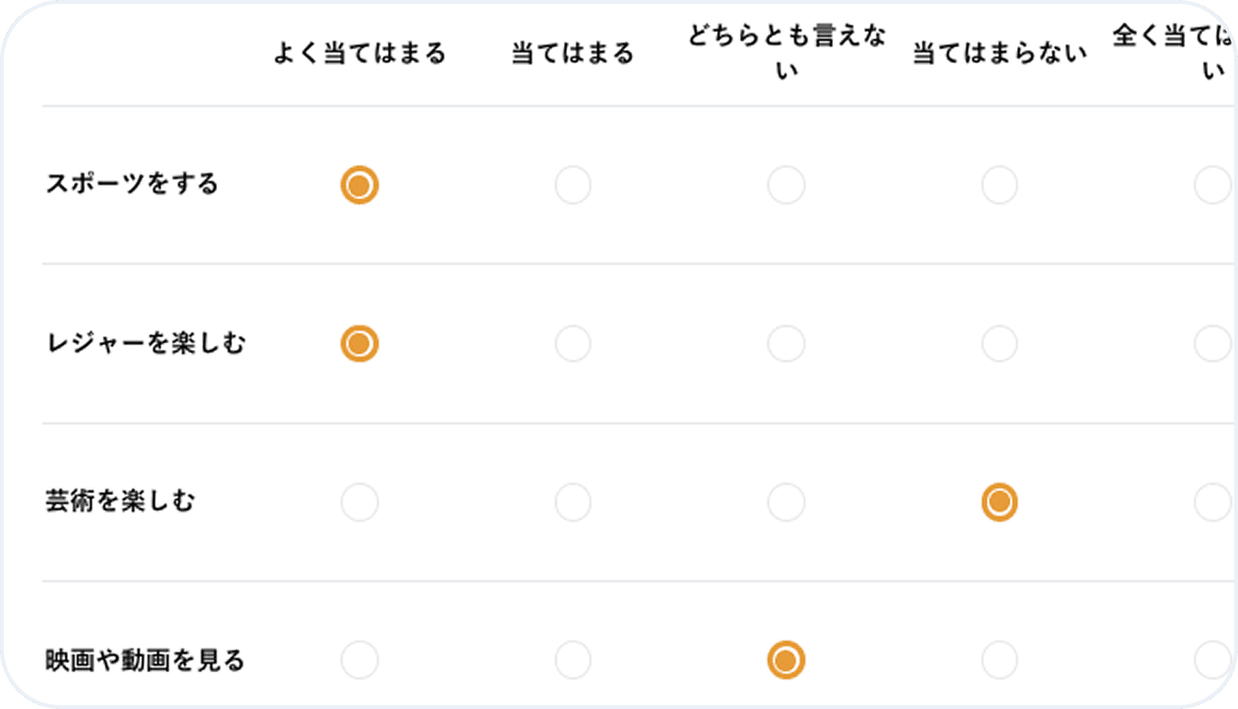The width and height of the screenshot is (1238, 709).
Task: Select 全く当てはまらない for スポーツをする
Action: click(x=1213, y=185)
